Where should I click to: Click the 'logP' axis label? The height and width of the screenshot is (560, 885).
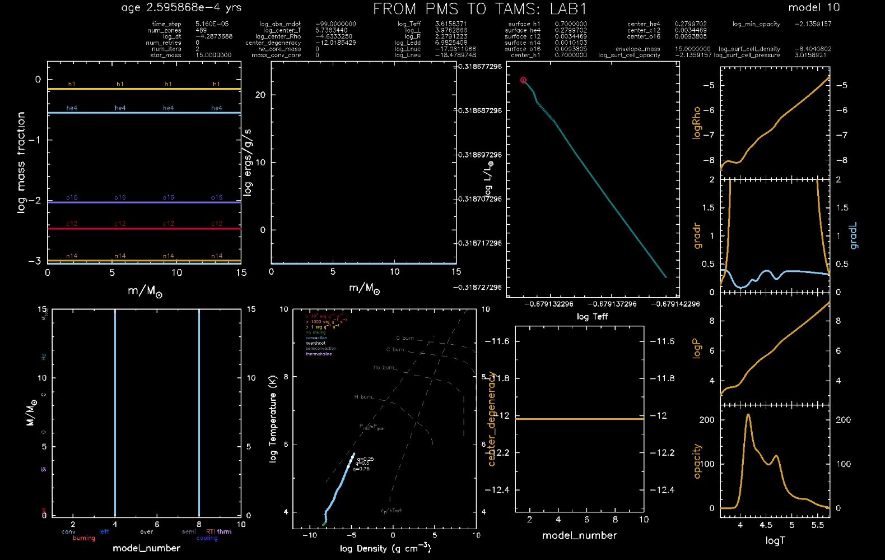coord(697,348)
